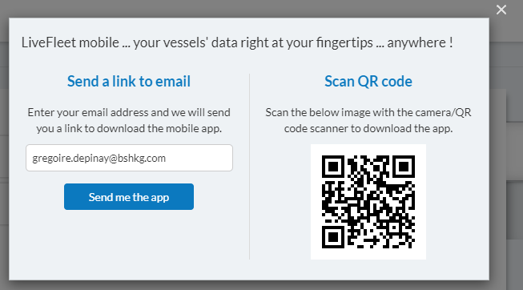Select the Scan QR code heading

coord(368,81)
